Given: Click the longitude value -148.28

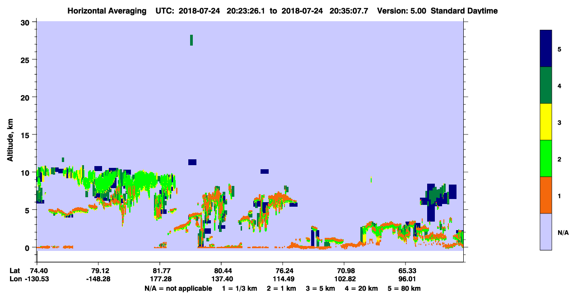Looking at the screenshot, I should point(98,279).
